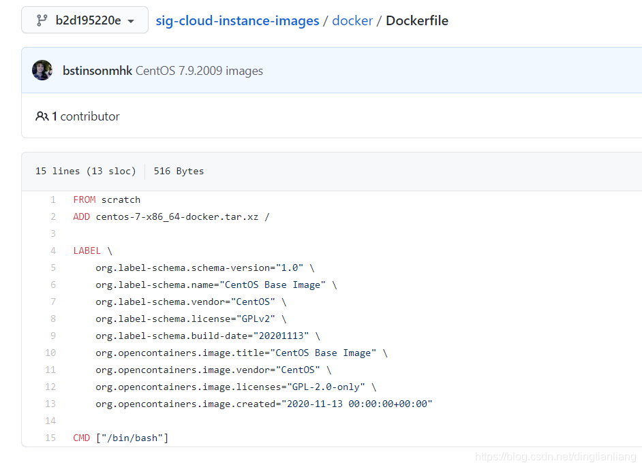Navigate to the docker folder breadcrumb
The height and width of the screenshot is (469, 642).
click(x=352, y=20)
